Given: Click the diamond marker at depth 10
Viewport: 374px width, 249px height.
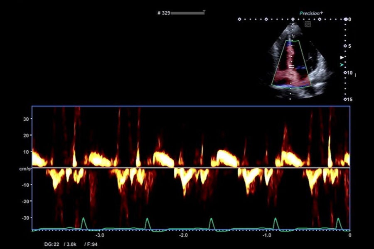Looking at the screenshot, I should click(345, 73).
